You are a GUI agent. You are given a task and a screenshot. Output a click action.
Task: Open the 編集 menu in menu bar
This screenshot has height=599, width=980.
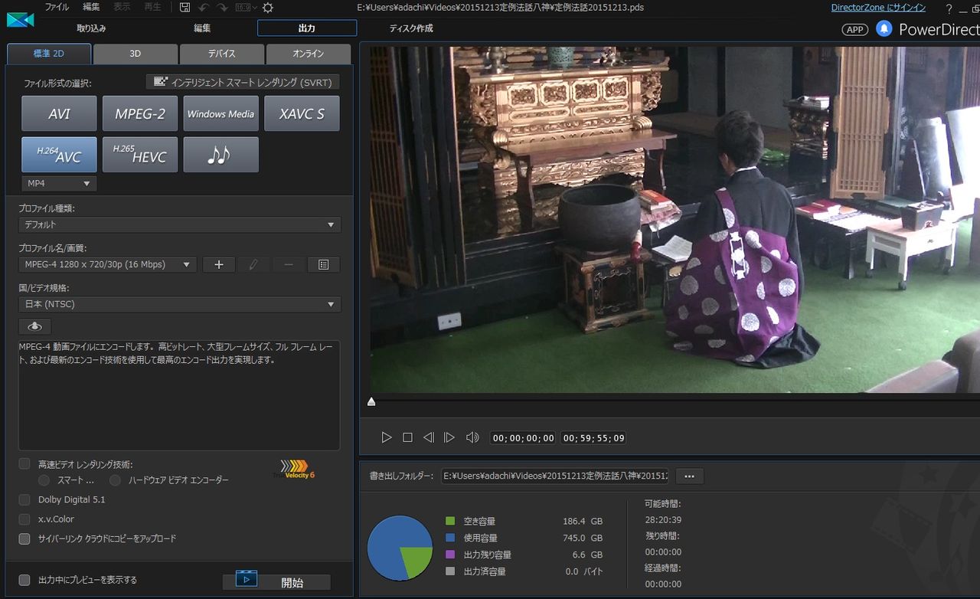pos(91,7)
